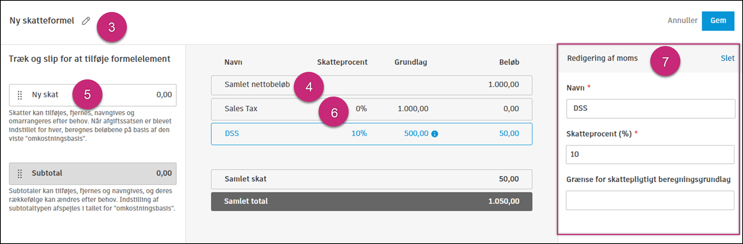The height and width of the screenshot is (244, 743).
Task: Click inside the Navn field showing DSS
Action: tap(650, 109)
